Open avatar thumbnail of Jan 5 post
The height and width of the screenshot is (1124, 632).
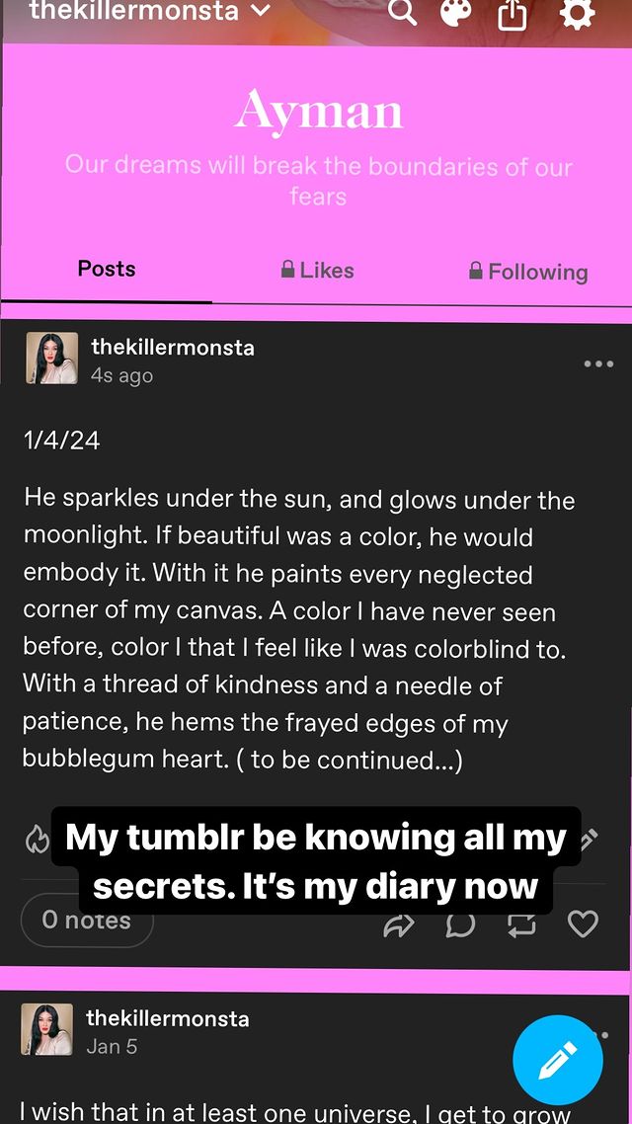point(47,1029)
